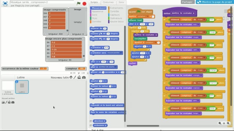
Task: Open the rotation style dropdown on 'fixer le sens de rotation'
Action: [x=122, y=112]
